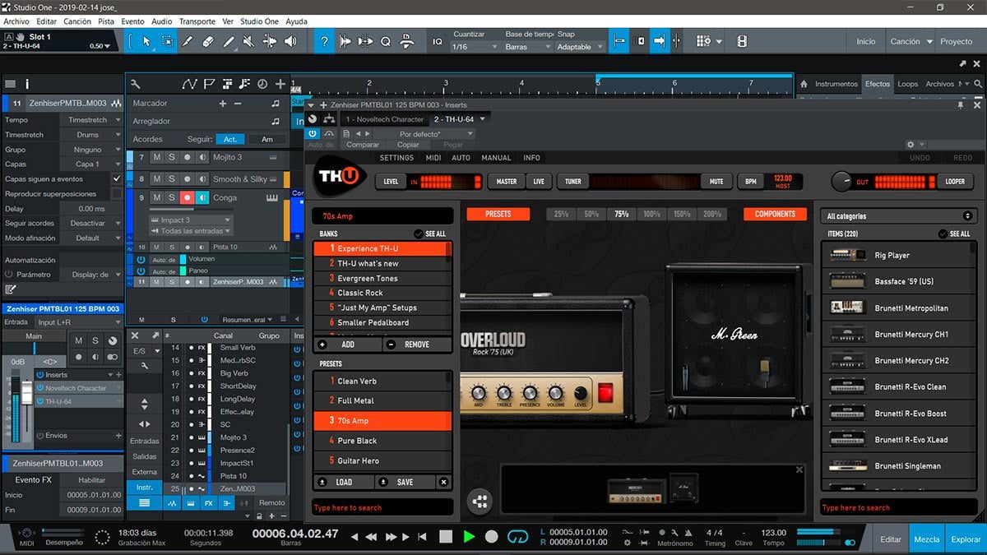
Task: Toggle SEE ALL in Items list
Action: pos(955,234)
